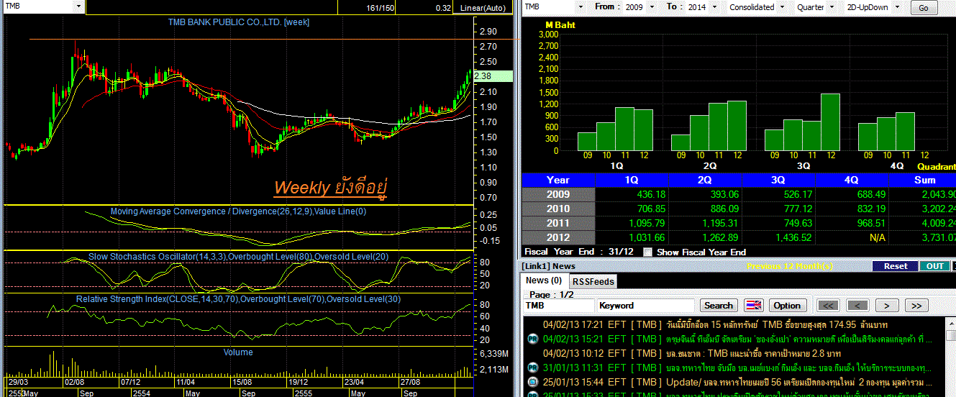Switch to the RSSFeeds tab
This screenshot has height=397, width=956.
(x=593, y=281)
